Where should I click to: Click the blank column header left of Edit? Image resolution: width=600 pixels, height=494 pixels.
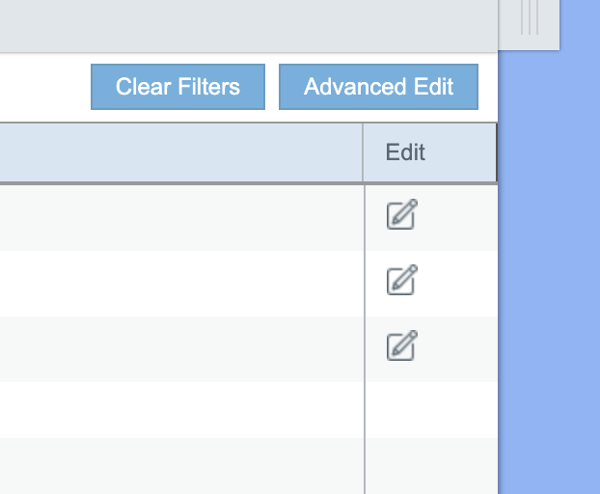coord(181,152)
